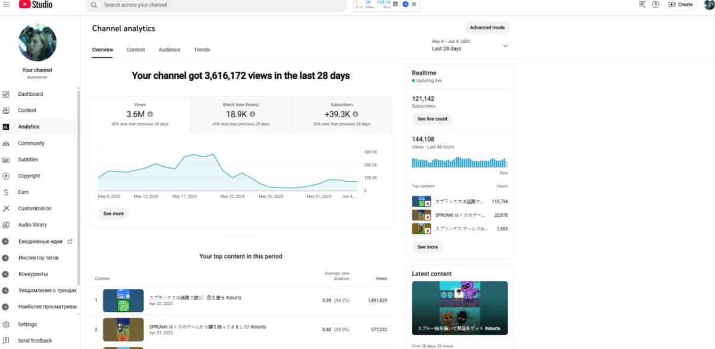Image resolution: width=715 pixels, height=349 pixels.
Task: Switch to the Overview tab
Action: tap(102, 50)
